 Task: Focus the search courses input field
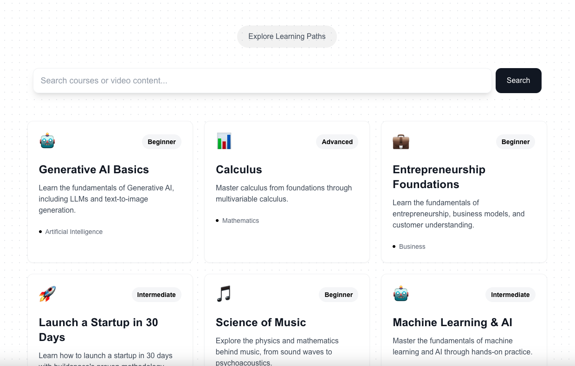pyautogui.click(x=262, y=81)
